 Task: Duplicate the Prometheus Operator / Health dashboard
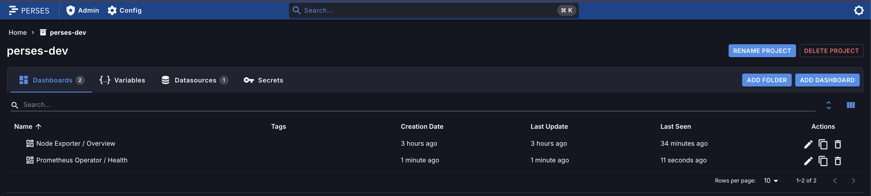click(x=823, y=161)
